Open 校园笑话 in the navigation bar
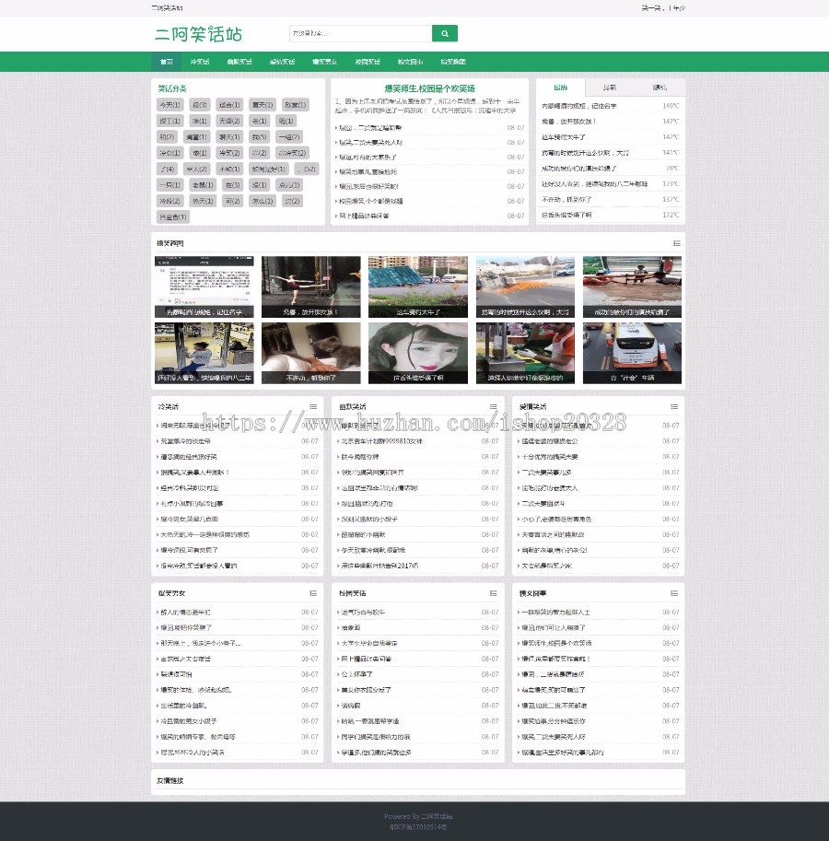Viewport: 829px width, 841px height. click(368, 62)
